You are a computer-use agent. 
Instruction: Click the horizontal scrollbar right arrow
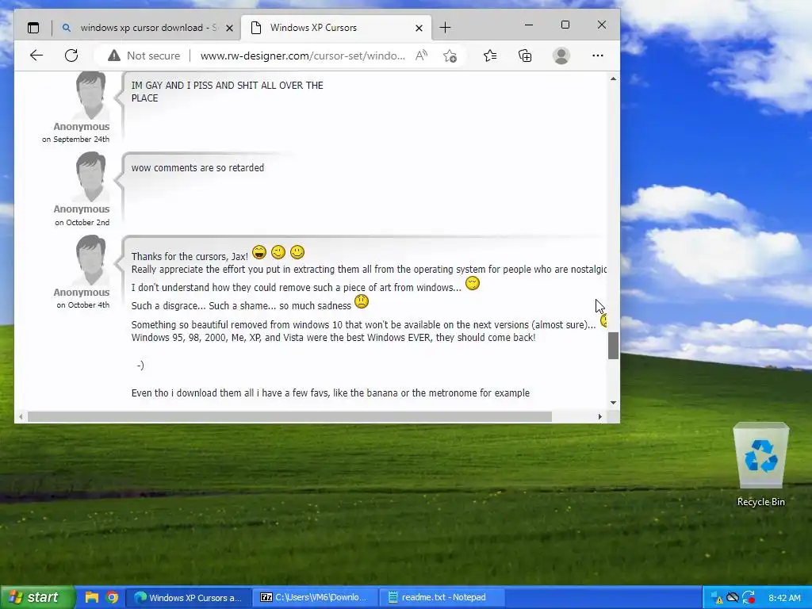tap(599, 416)
